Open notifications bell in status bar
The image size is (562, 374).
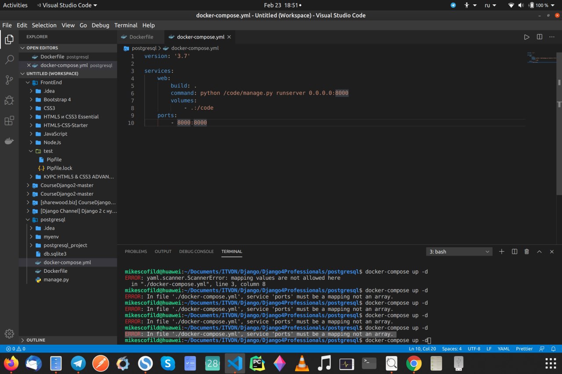(x=554, y=349)
